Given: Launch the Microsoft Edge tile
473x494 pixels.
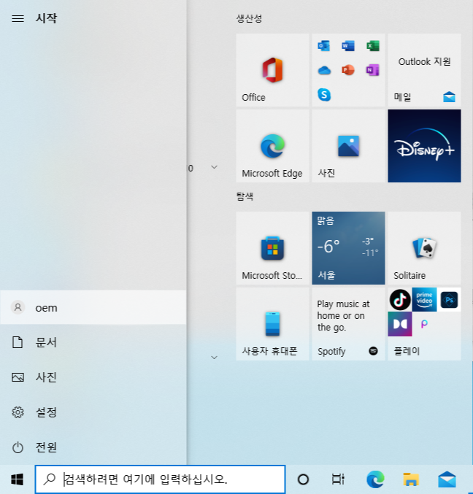Looking at the screenshot, I should [272, 146].
